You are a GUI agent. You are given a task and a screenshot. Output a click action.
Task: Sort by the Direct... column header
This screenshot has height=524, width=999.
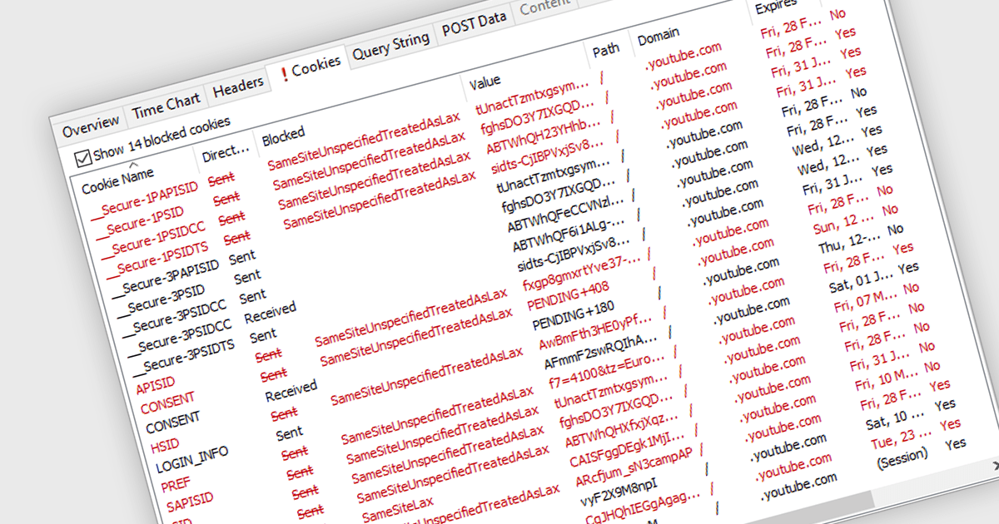[x=226, y=151]
